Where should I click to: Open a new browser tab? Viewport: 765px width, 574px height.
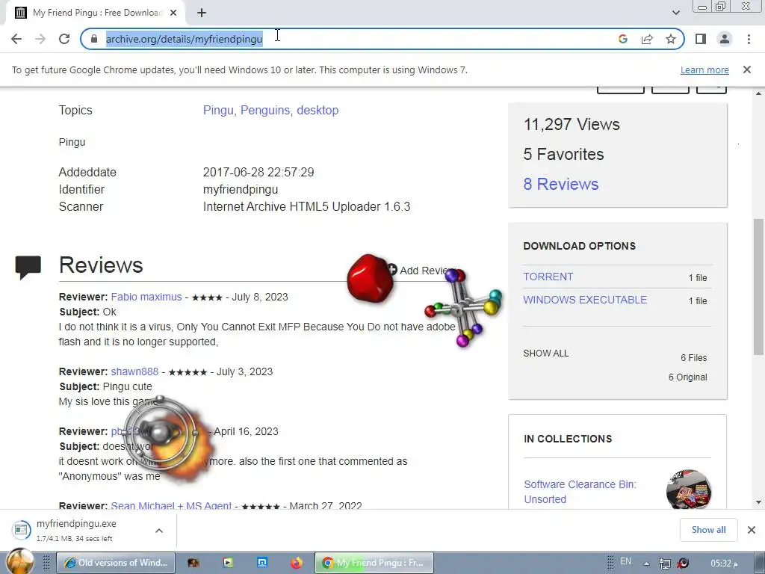(x=202, y=13)
